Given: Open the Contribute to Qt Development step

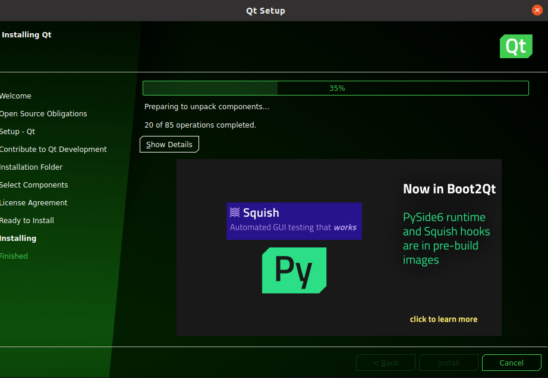Looking at the screenshot, I should [53, 150].
